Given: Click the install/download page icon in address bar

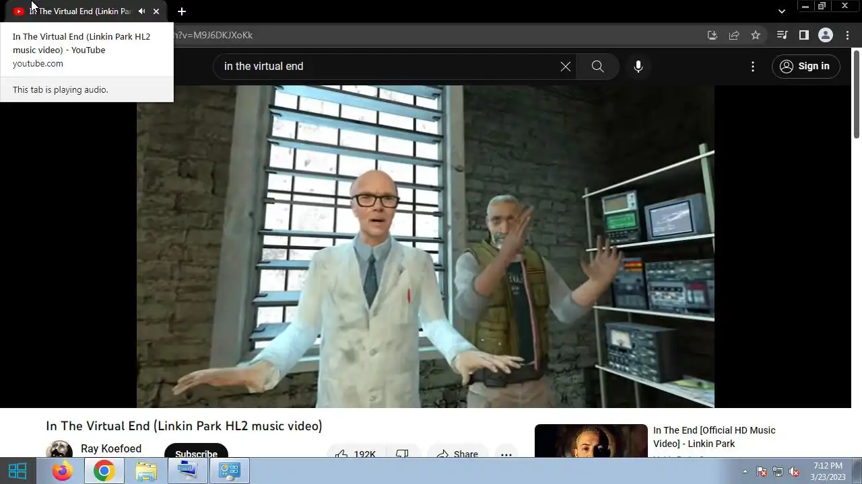Looking at the screenshot, I should click(712, 35).
